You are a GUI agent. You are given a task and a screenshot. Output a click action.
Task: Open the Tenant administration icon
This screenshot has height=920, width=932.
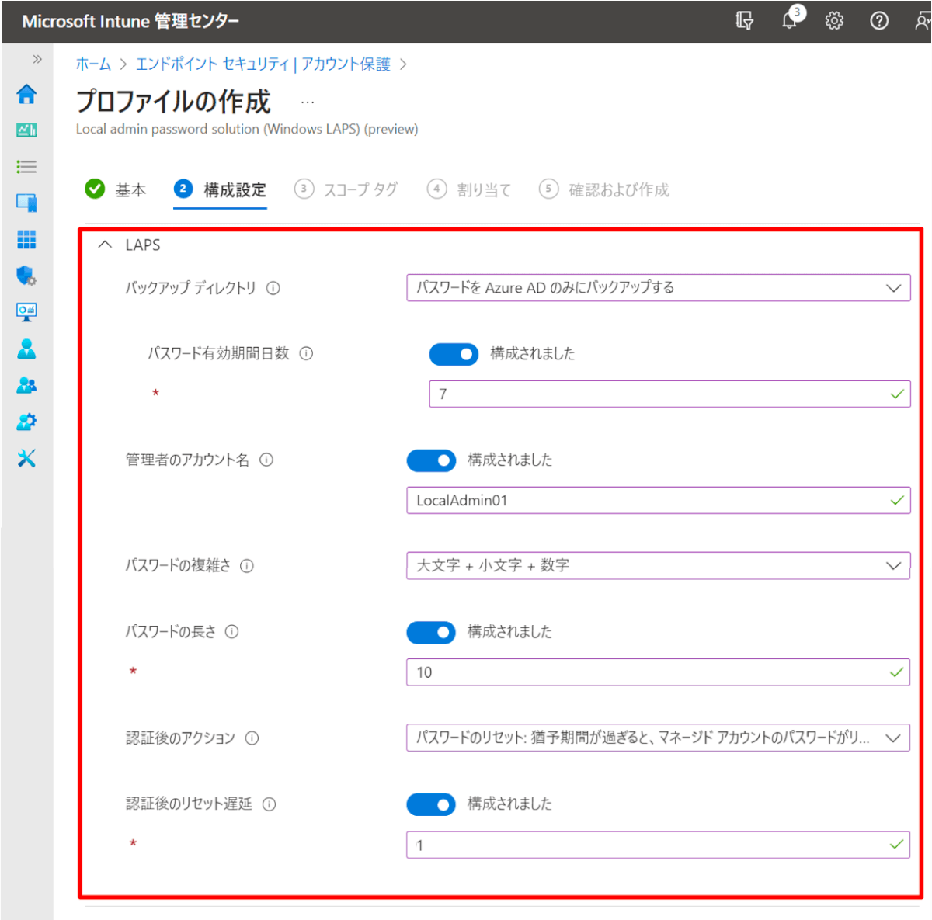26,422
